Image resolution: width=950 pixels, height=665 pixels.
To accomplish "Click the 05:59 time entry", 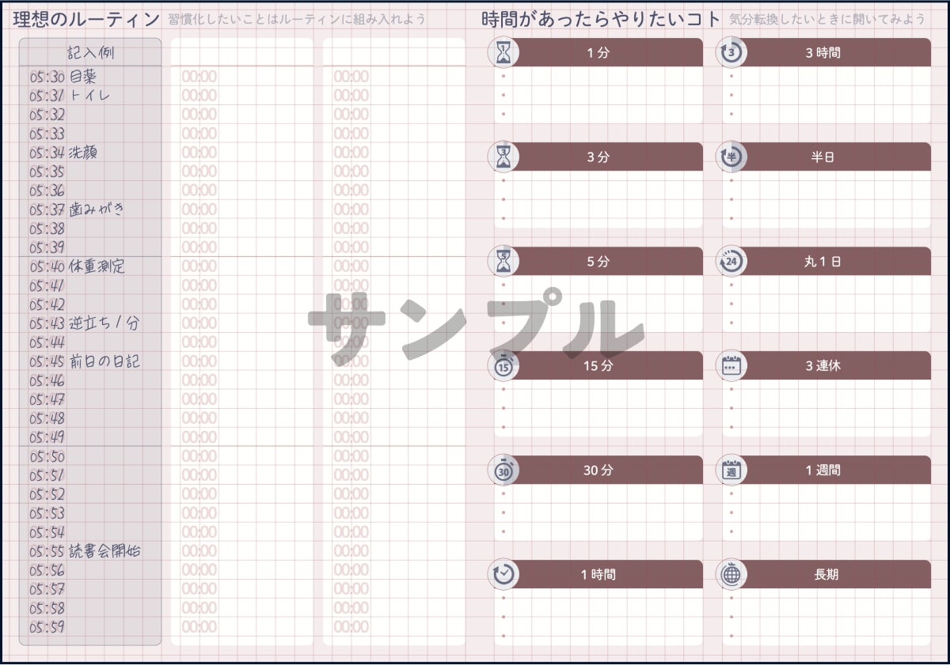I will click(47, 627).
